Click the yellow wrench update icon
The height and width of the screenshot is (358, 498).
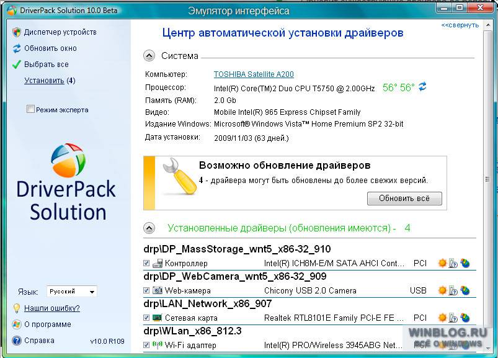(179, 176)
